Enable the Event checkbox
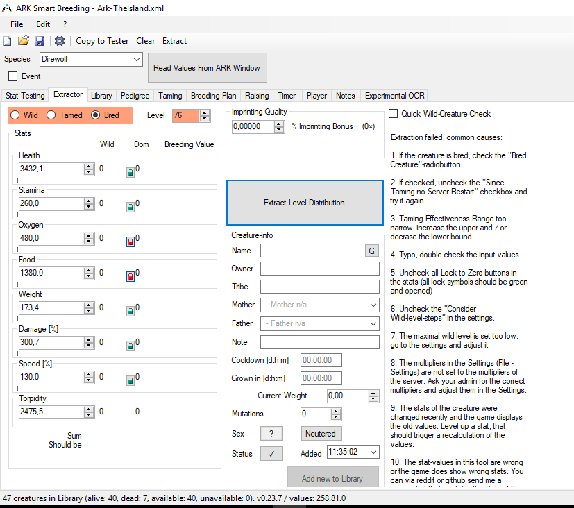Screen dimensions: 574x508 tap(12, 76)
